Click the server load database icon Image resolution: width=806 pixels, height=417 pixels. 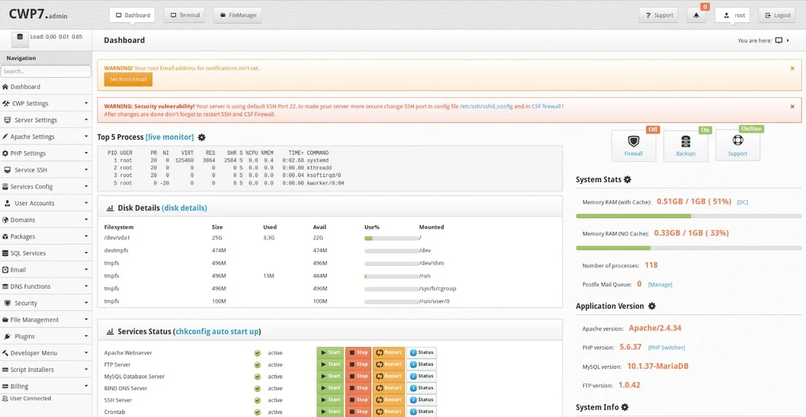pos(19,38)
